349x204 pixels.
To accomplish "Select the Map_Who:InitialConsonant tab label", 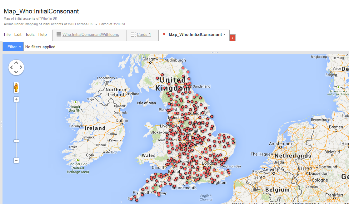I will (x=195, y=34).
